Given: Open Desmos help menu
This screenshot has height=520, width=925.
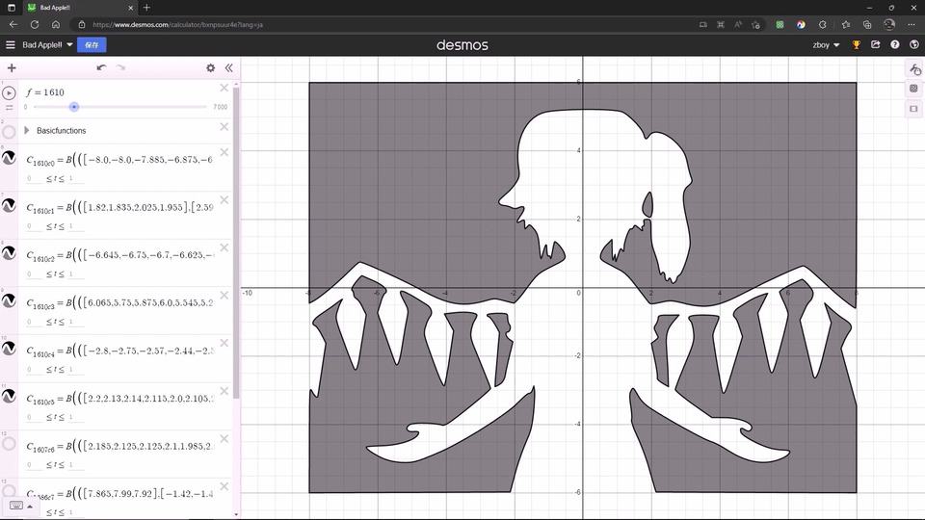Looking at the screenshot, I should coord(895,45).
